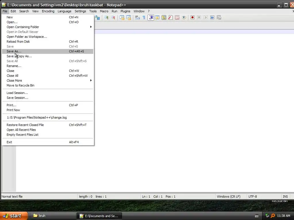This screenshot has width=294, height=220.
Task: Click the Playback macro icon
Action: coord(206,17)
